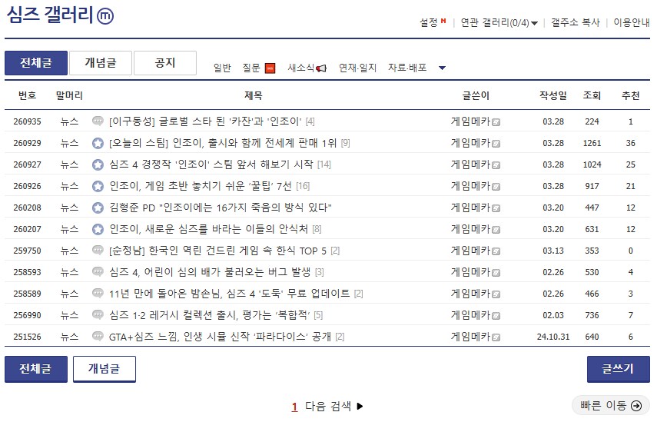Expand more category tabs with the arrow after 자료·배포
The width and height of the screenshot is (667, 422).
tap(442, 68)
